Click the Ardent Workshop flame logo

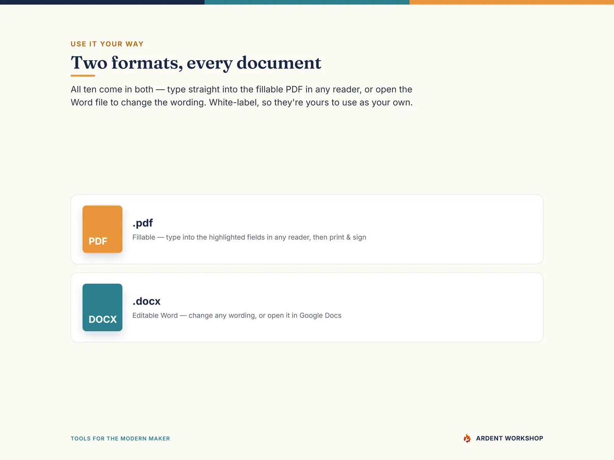point(467,438)
